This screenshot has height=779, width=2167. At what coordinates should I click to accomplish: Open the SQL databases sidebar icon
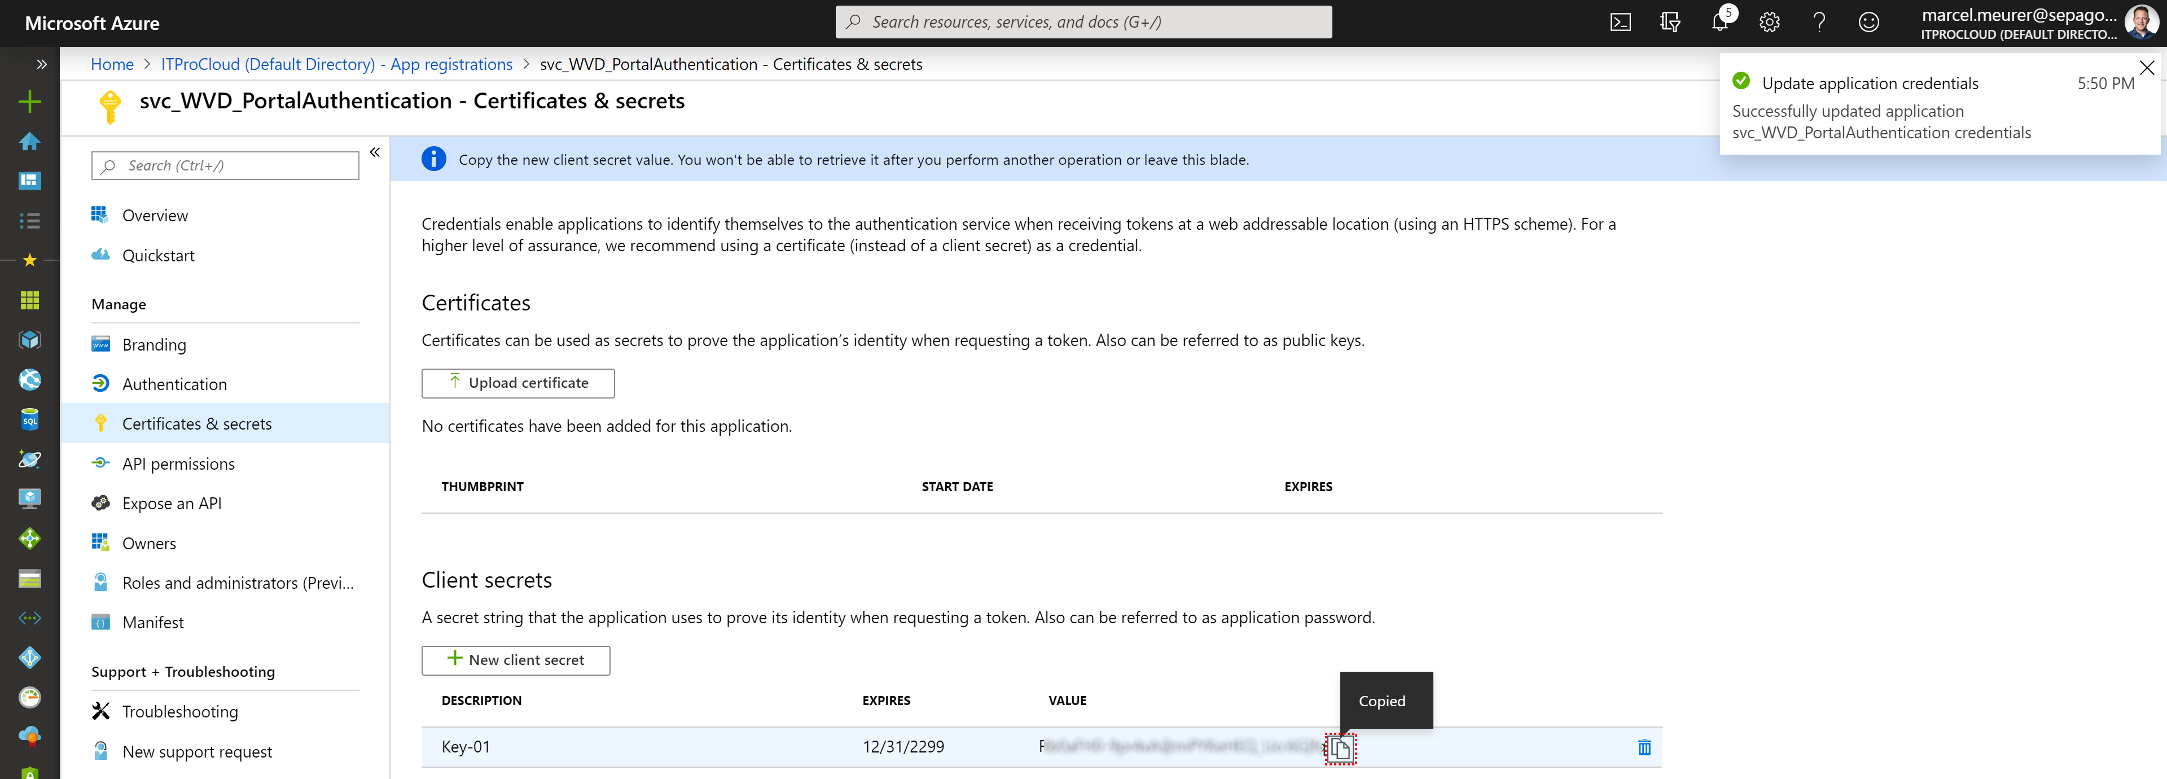click(29, 420)
